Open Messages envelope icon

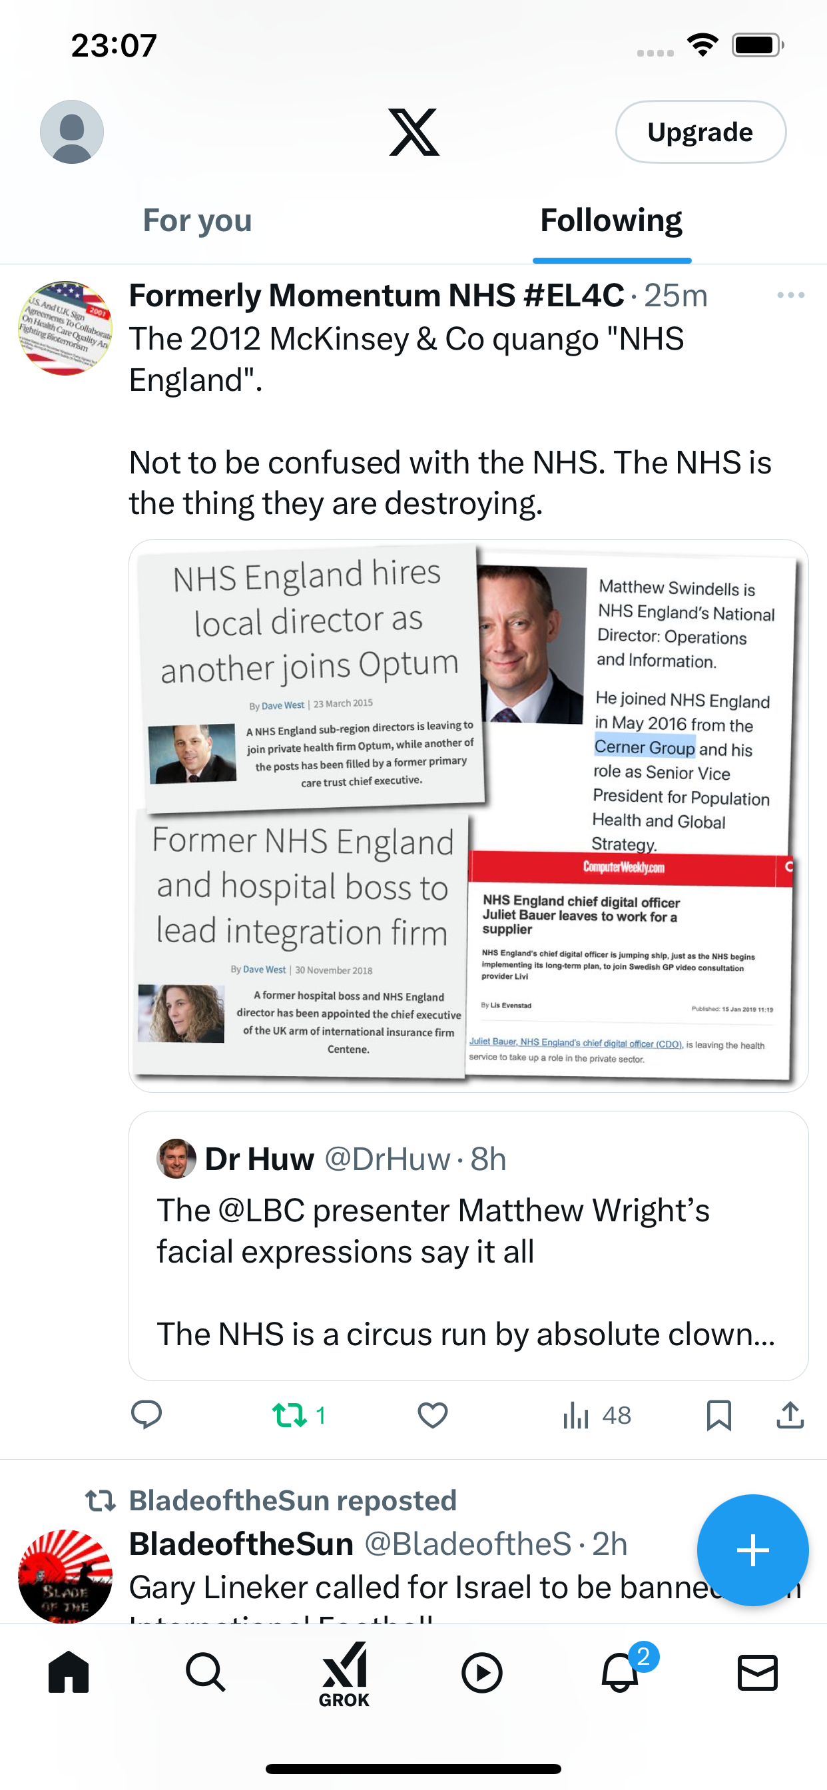point(758,1672)
